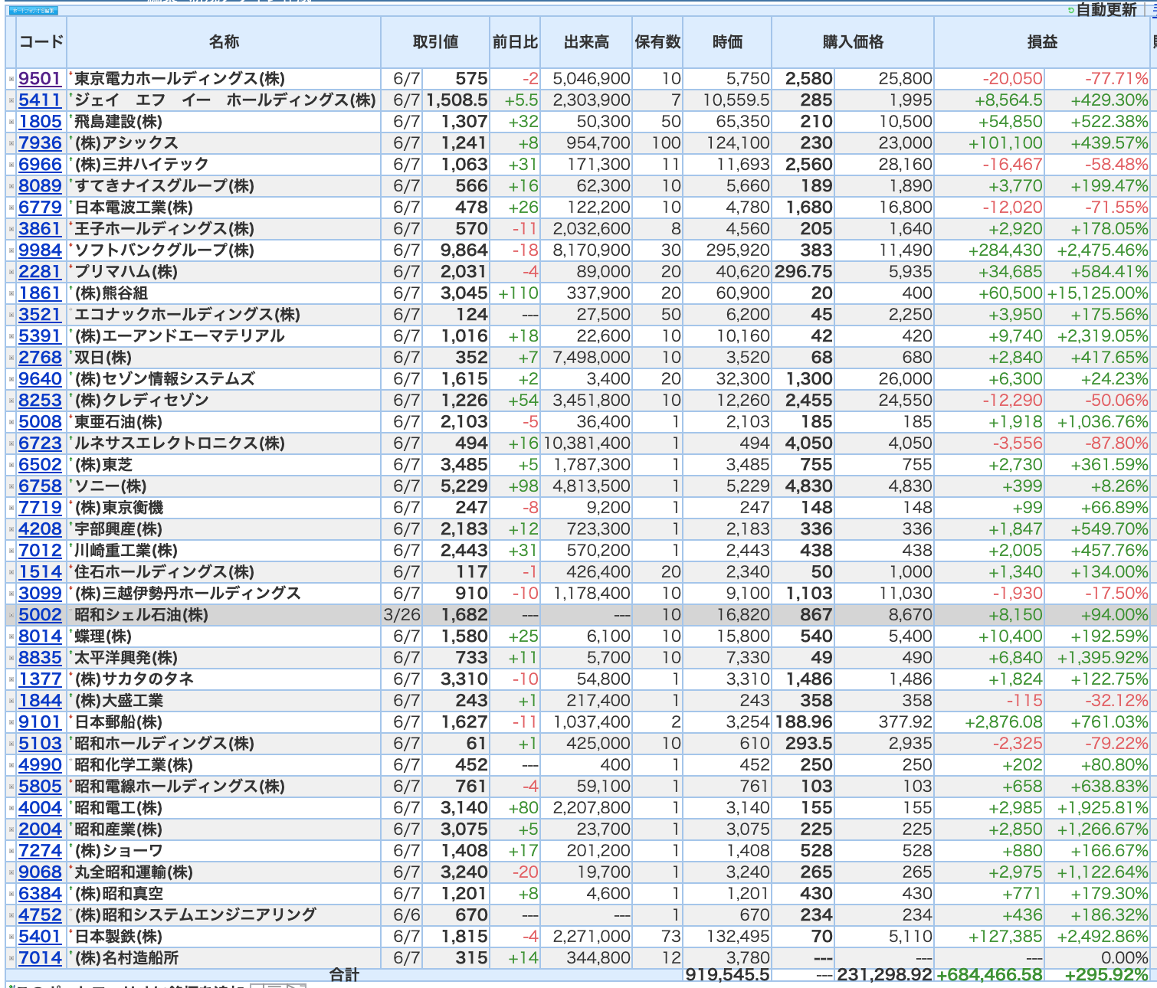Click the small x icon beside code 5002

[11, 615]
